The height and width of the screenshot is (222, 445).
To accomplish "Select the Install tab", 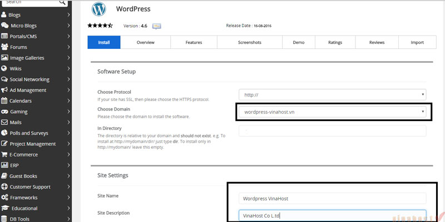I will 104,42.
